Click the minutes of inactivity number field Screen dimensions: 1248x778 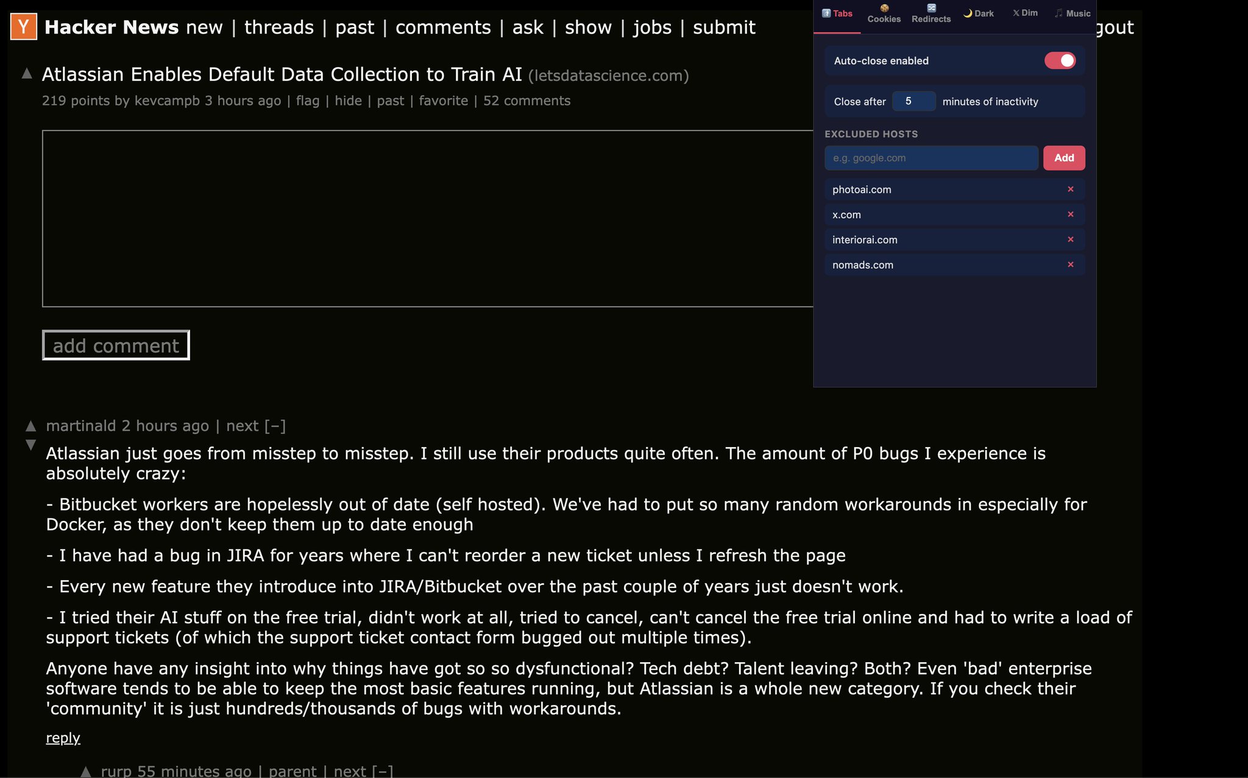(x=913, y=101)
